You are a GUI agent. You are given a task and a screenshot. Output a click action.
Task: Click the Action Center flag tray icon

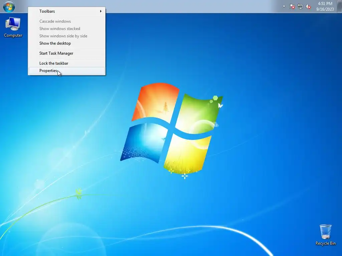(x=292, y=7)
